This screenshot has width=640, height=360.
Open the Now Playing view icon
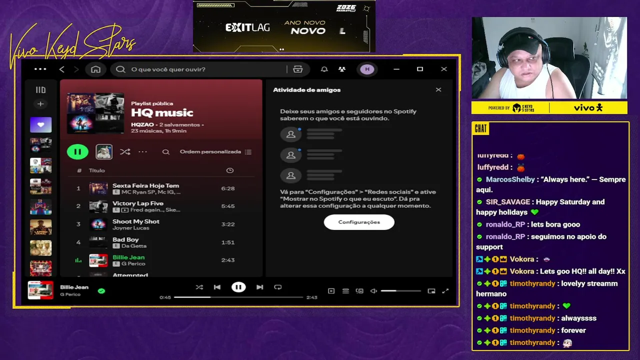click(331, 291)
